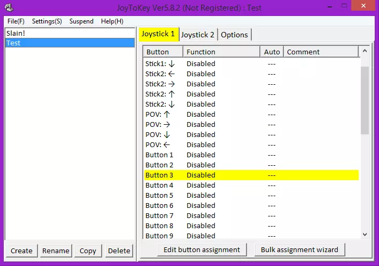Select the Stick2 right arrow row
Image resolution: width=379 pixels, height=266 pixels.
[x=251, y=84]
